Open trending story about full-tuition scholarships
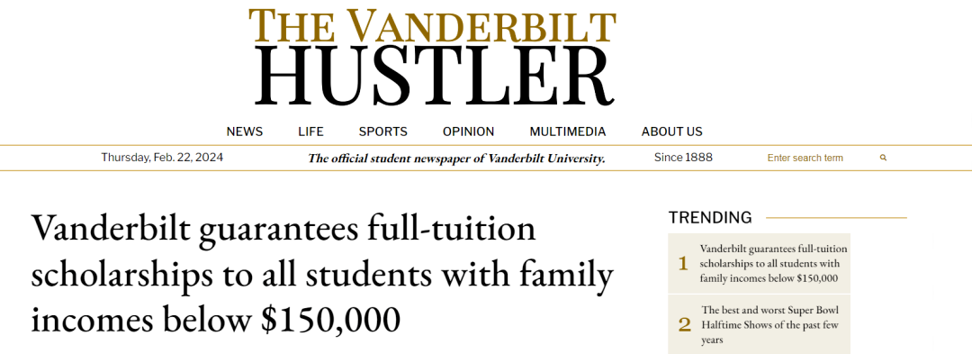The width and height of the screenshot is (972, 354). (x=774, y=264)
